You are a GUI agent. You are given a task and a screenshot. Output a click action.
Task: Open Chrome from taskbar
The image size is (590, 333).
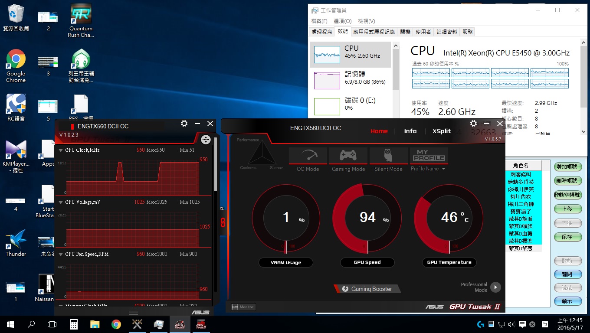[116, 324]
